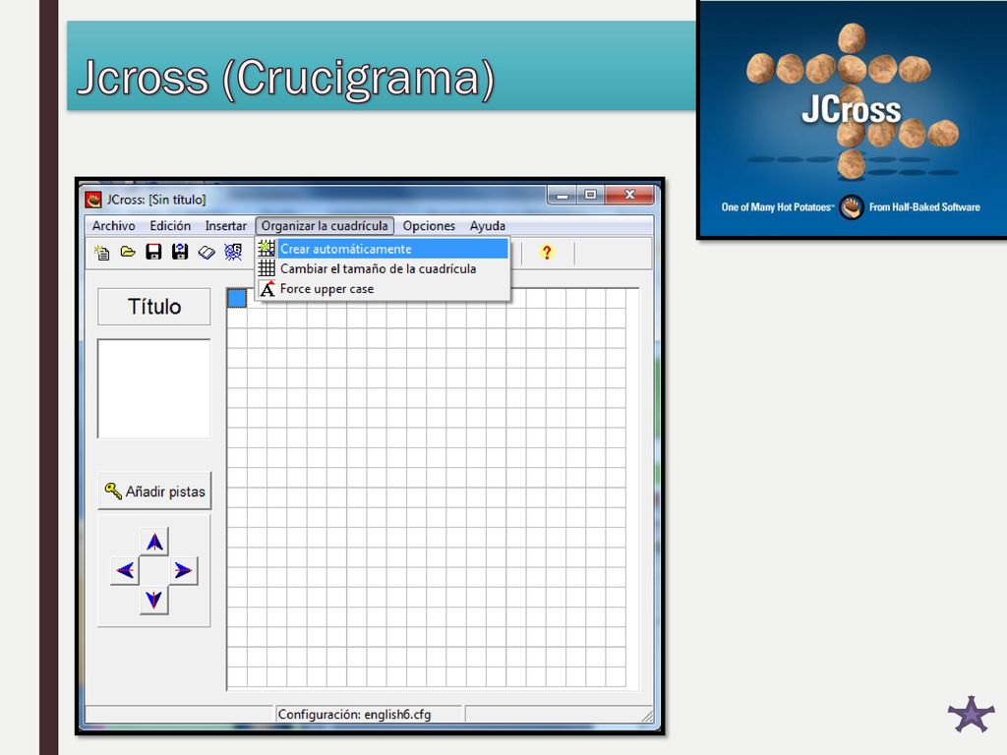Click the Añadir pistas button
The width and height of the screenshot is (1007, 755).
154,492
